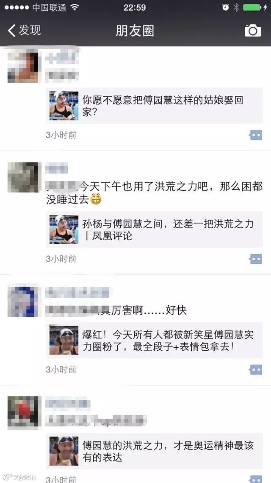
Task: Tap second post's blurred avatar
Action: (x=24, y=177)
